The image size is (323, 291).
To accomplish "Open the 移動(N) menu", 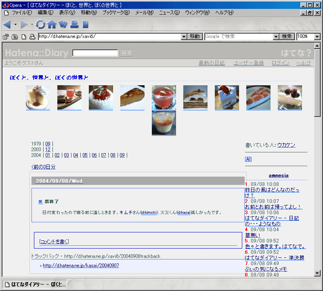I will coord(89,13).
